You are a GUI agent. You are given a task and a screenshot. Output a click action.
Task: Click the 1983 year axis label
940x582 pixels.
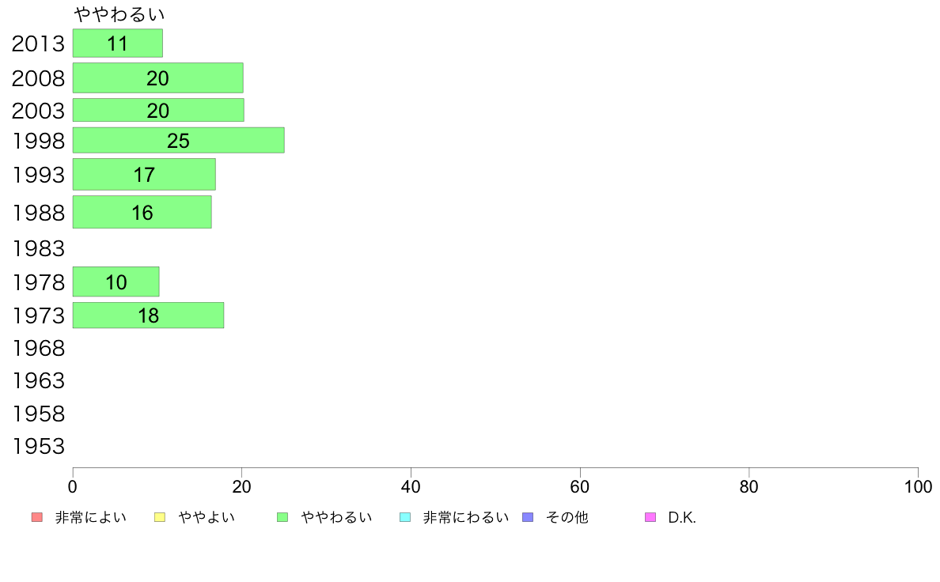(38, 248)
